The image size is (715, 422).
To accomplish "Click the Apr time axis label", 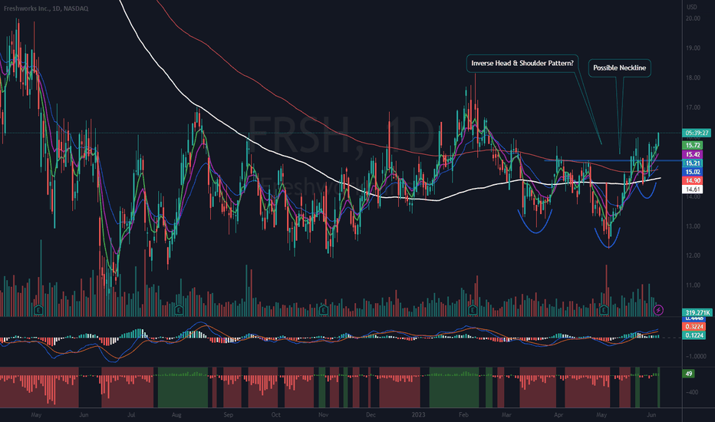I will (558, 415).
